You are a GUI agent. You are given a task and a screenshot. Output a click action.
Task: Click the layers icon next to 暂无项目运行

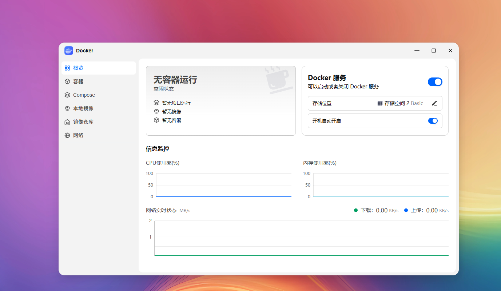(156, 103)
